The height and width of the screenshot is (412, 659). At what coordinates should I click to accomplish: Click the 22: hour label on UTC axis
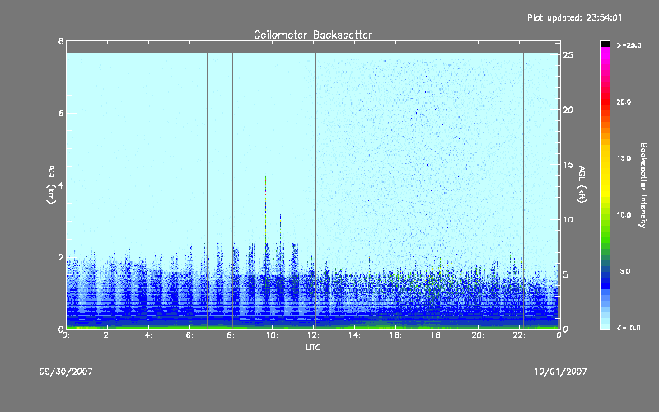click(519, 335)
